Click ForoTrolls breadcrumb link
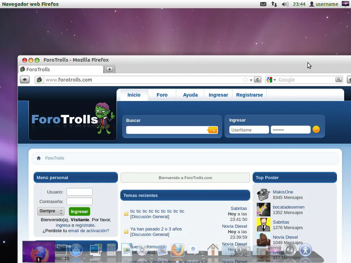Viewport: 351px width, 263px height. (55, 158)
